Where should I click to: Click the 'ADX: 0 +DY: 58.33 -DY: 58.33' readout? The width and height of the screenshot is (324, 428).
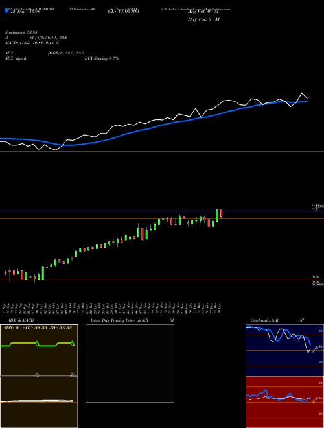click(37, 327)
